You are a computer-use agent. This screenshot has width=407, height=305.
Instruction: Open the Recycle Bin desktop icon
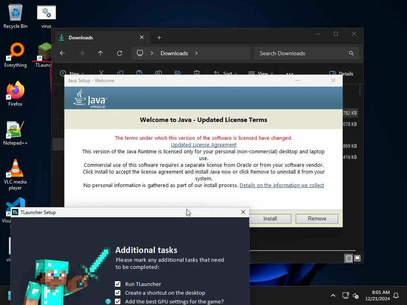[16, 16]
